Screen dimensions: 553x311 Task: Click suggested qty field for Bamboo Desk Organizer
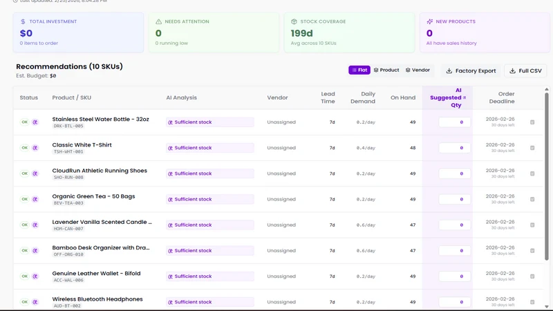click(x=455, y=251)
